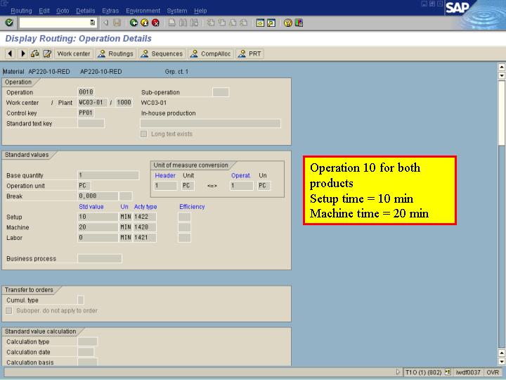Go to the next operation arrow
Screen dimensions: 506x380
pos(22,53)
